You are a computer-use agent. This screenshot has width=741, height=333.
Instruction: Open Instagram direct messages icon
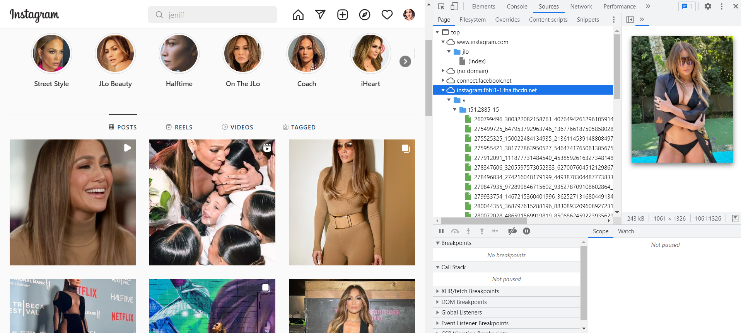click(320, 15)
